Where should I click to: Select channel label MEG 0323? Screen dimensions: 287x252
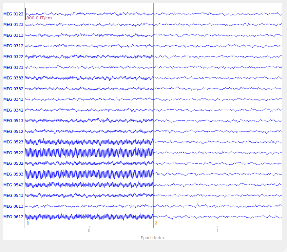(x=13, y=68)
